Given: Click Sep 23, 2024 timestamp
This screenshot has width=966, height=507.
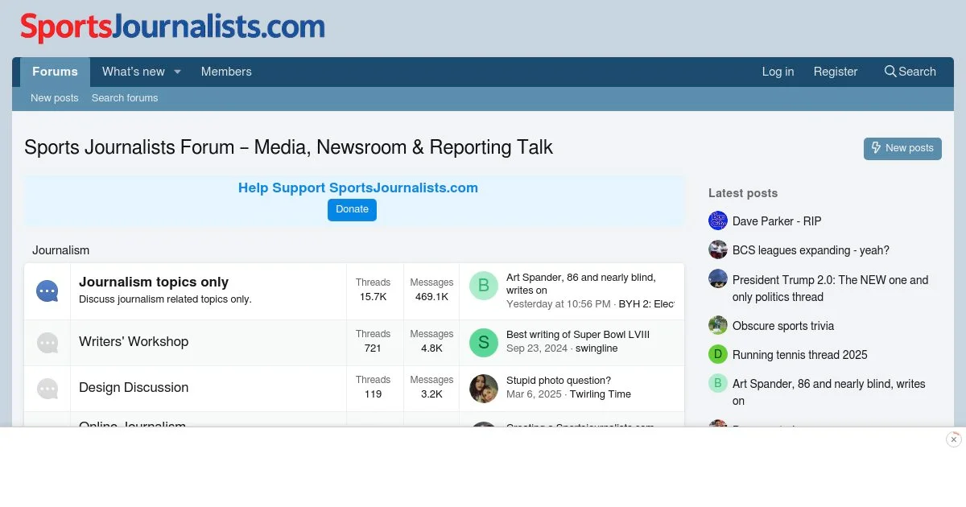Looking at the screenshot, I should pyautogui.click(x=537, y=348).
